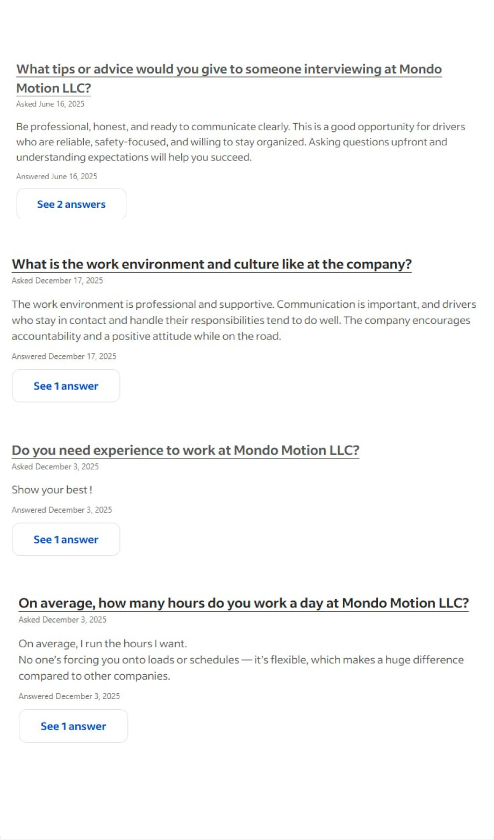Click the 'Asked December 17, 2025' date

pyautogui.click(x=57, y=280)
